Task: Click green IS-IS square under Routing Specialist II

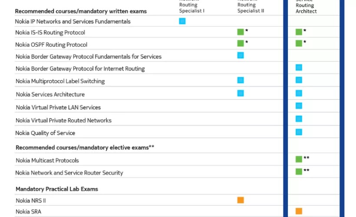Action: (241, 32)
